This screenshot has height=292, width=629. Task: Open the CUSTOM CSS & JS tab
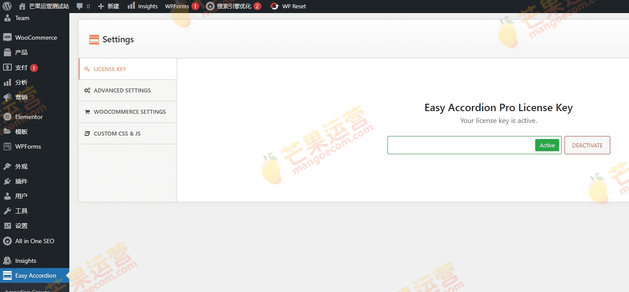coord(128,133)
